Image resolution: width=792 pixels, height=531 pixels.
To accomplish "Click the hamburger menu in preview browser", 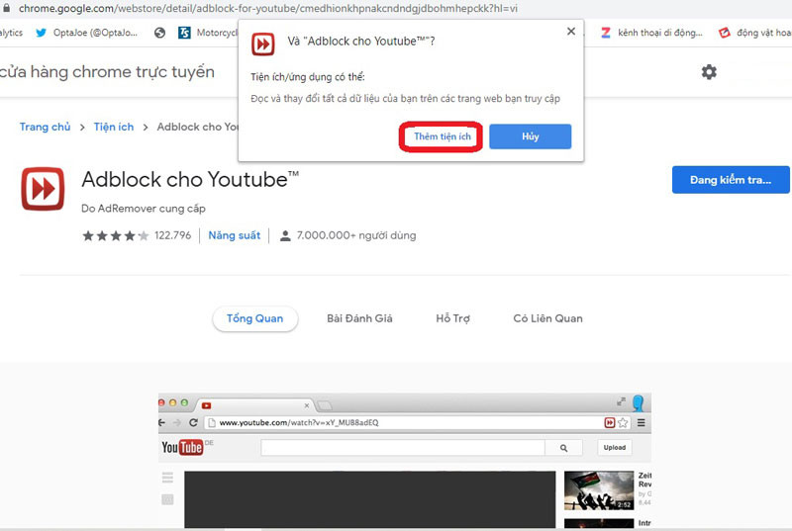I will pos(641,422).
